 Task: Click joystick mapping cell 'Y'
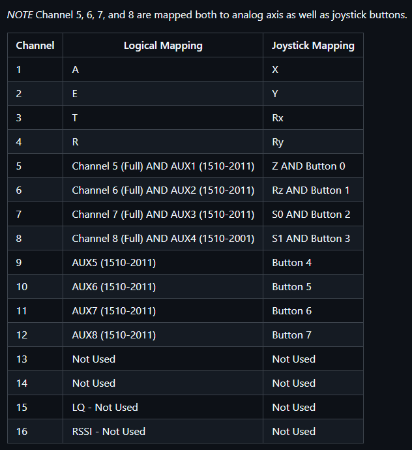pos(275,94)
